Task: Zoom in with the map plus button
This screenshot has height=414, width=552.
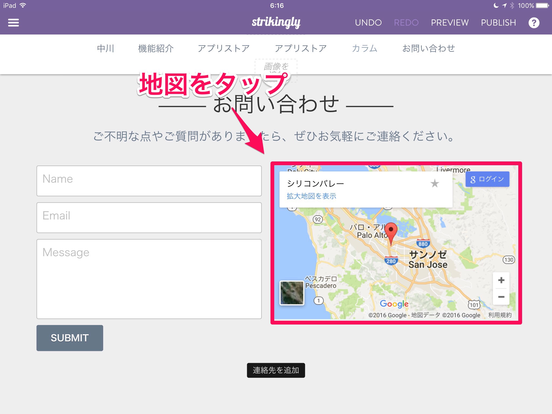Action: 501,280
